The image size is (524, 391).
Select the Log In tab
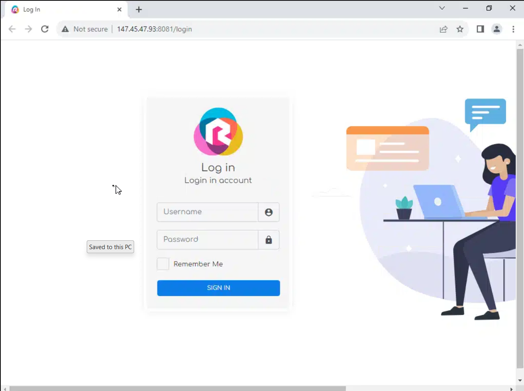pos(67,10)
